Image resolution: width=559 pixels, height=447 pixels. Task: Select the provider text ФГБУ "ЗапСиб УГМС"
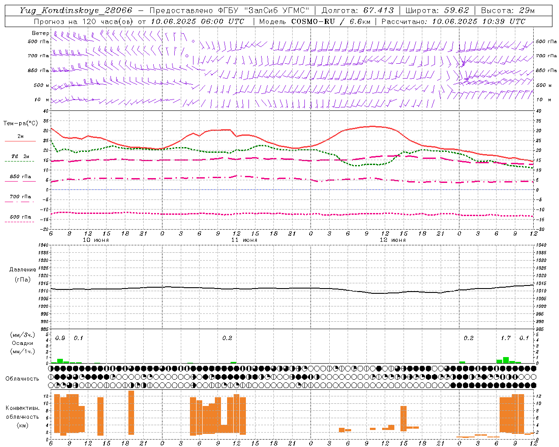[263, 10]
